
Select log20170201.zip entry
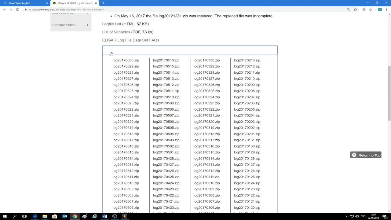tap(247, 134)
